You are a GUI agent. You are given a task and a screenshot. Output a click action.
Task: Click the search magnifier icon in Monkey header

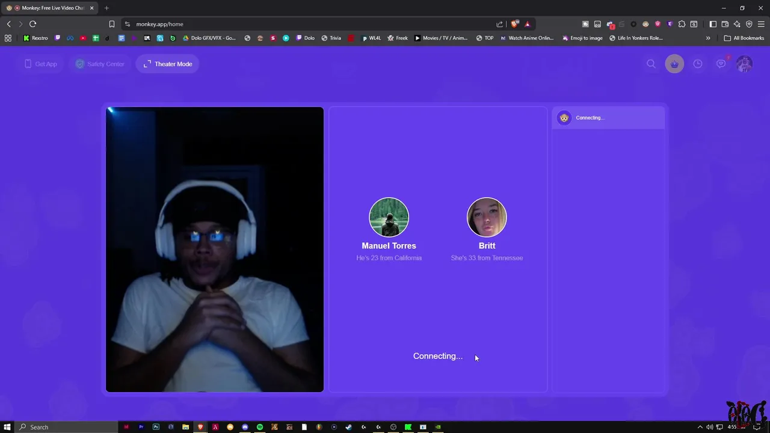pyautogui.click(x=651, y=64)
